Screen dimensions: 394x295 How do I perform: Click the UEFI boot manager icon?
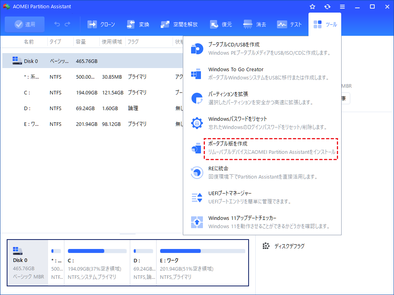coord(197,197)
